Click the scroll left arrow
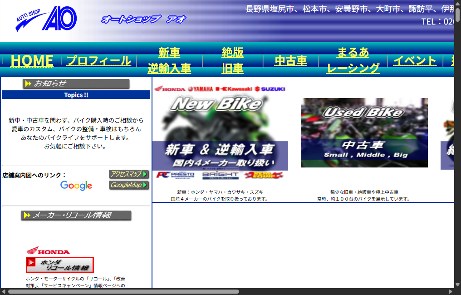This screenshot has width=461, height=295. tap(4, 292)
